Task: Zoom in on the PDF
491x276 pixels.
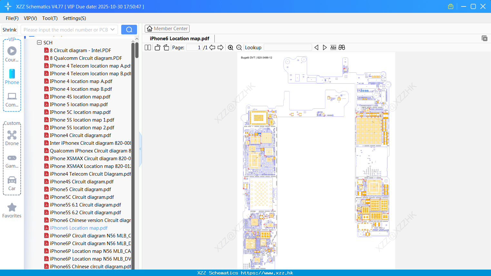Action: pos(231,47)
